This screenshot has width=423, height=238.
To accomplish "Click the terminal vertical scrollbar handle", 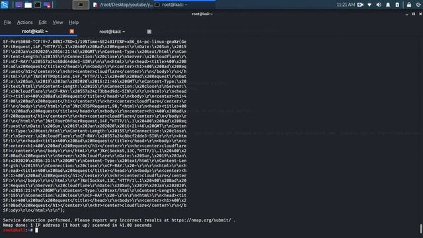I will coord(421,229).
